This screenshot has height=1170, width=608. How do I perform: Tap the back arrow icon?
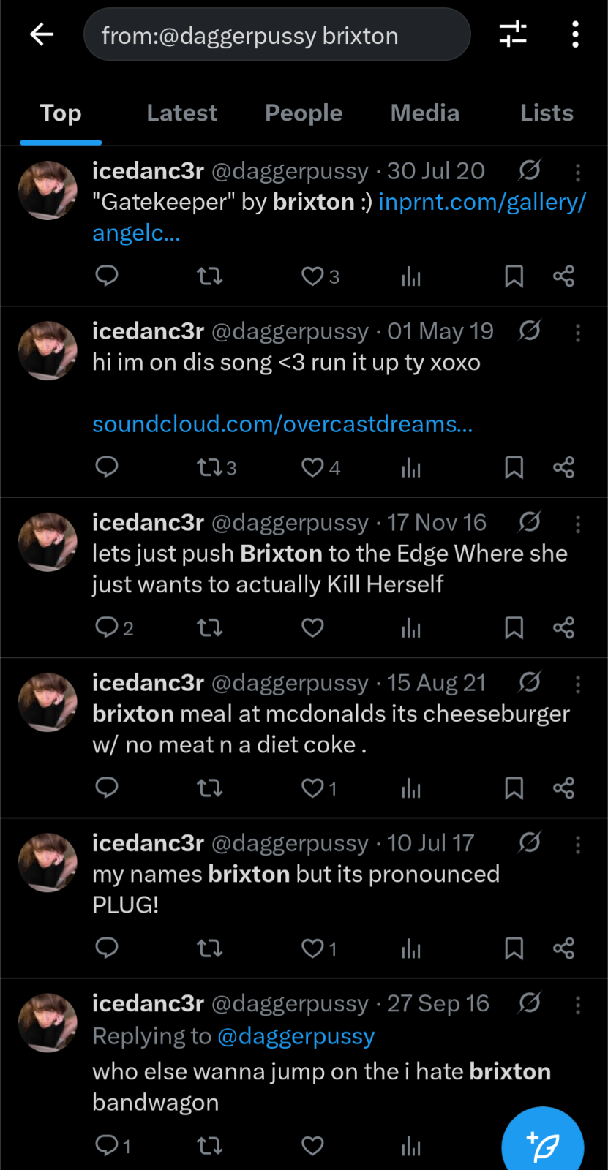point(42,34)
